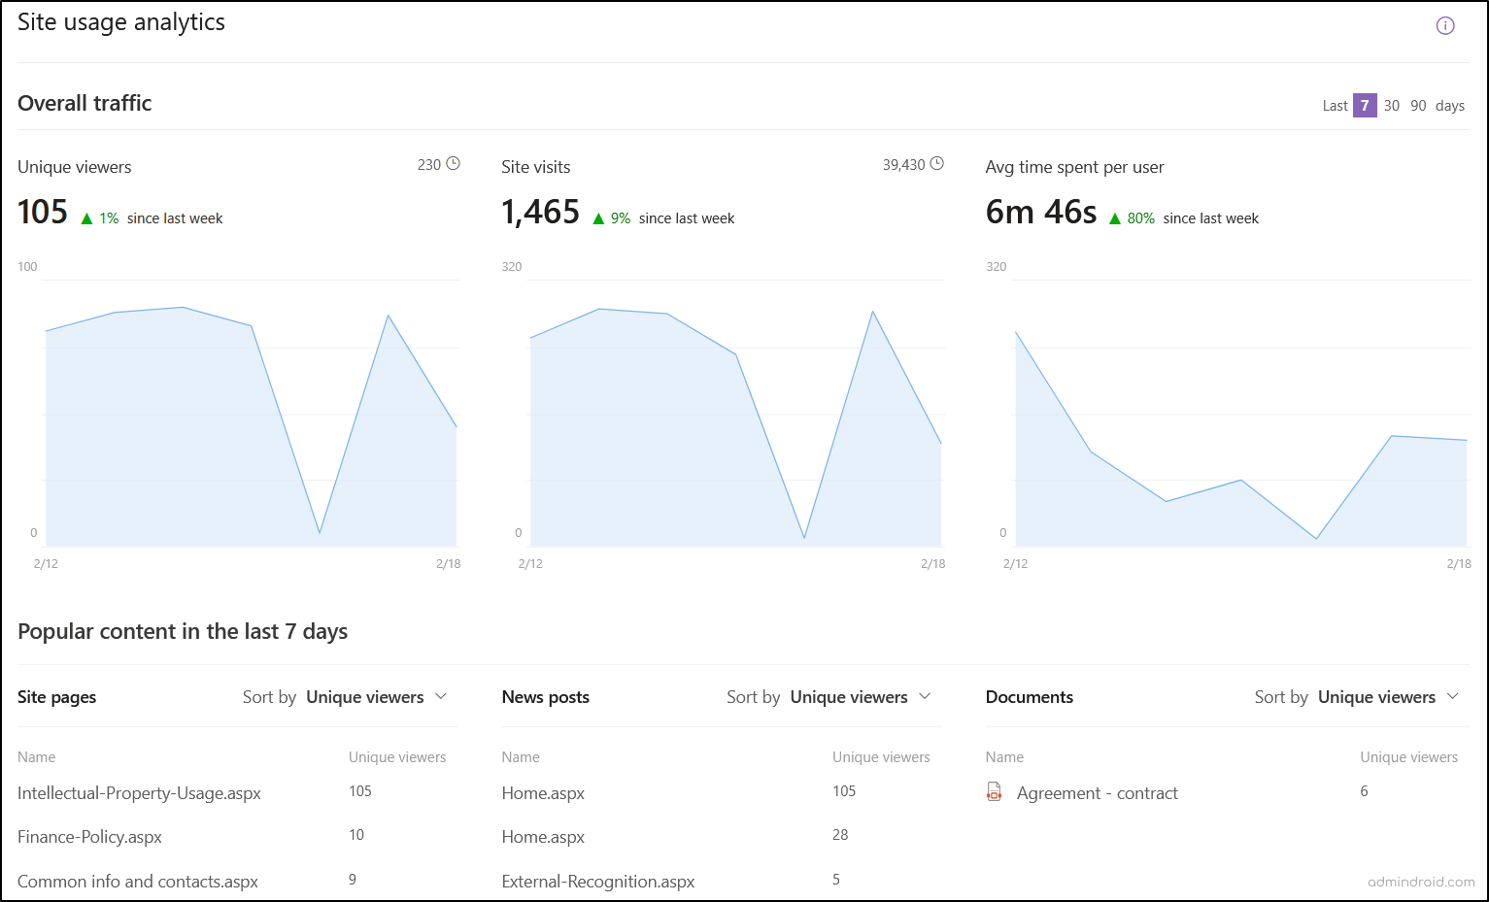
Task: Open the Agreement - contract document
Action: (x=1097, y=792)
